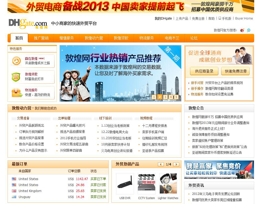Open 上传产品 link

[x=182, y=18]
